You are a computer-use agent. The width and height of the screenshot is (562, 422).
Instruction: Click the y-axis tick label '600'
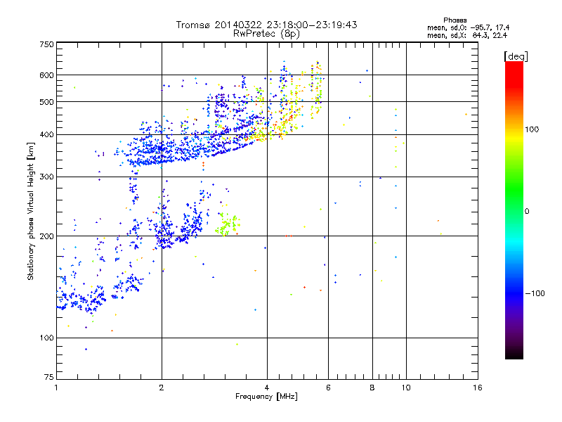pyautogui.click(x=46, y=75)
